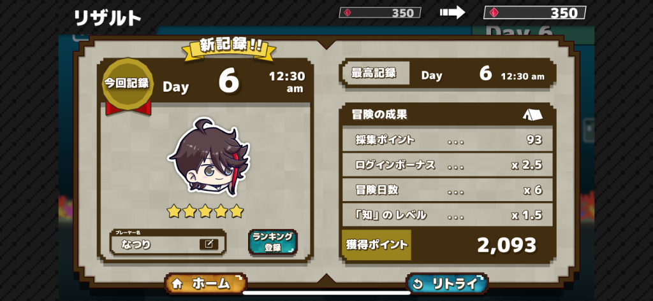
Task: Select the ログインボーナス multiplier row
Action: [448, 165]
